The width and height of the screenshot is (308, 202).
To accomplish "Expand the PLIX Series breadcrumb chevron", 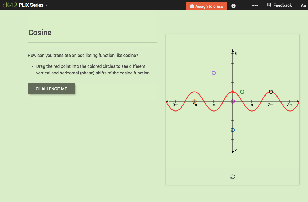I will click(x=47, y=5).
